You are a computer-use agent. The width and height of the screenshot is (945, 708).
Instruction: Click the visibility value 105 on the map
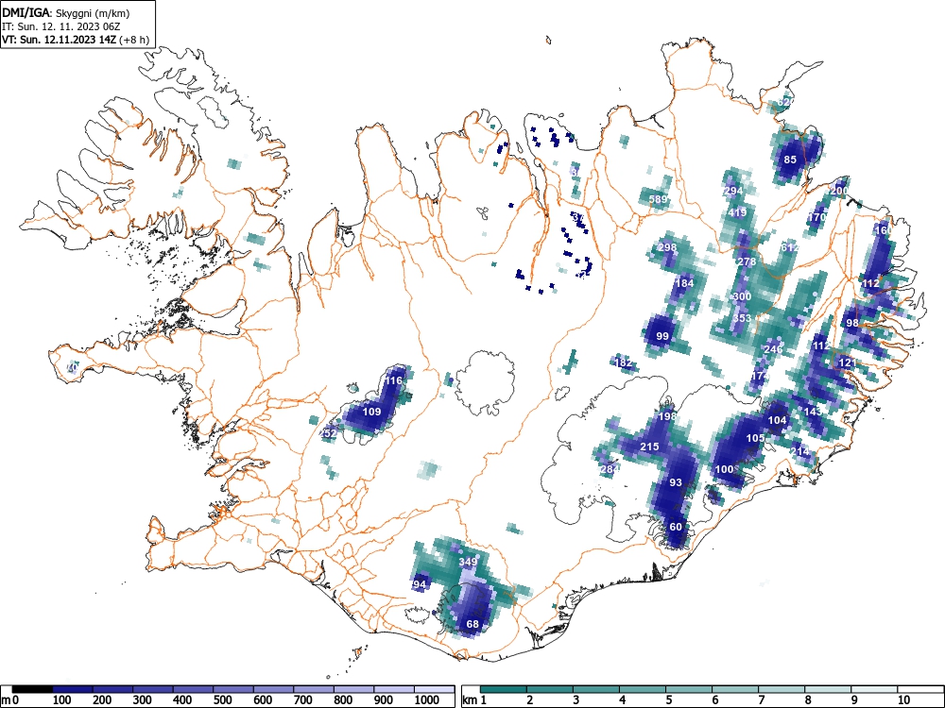pyautogui.click(x=755, y=438)
